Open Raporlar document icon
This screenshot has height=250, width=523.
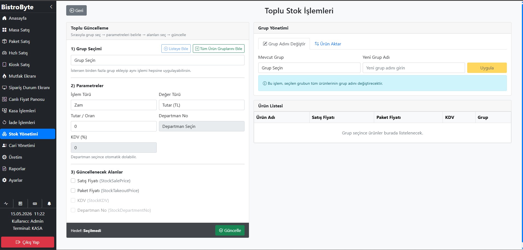click(4, 169)
